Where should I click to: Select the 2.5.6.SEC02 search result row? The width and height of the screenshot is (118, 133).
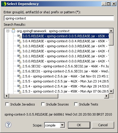(x=65, y=66)
